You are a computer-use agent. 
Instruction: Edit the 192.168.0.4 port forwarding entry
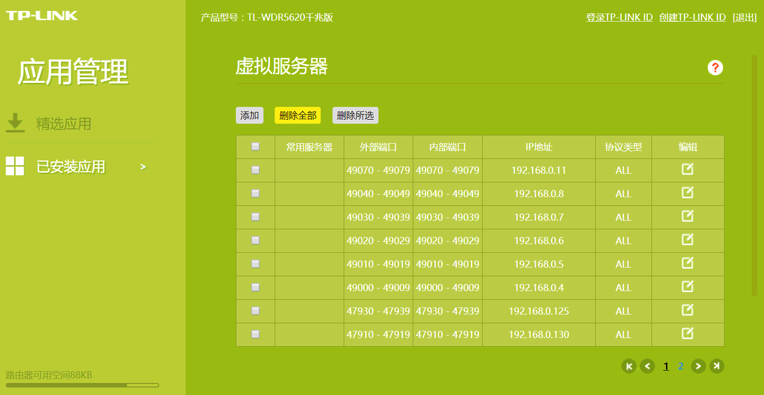click(687, 286)
